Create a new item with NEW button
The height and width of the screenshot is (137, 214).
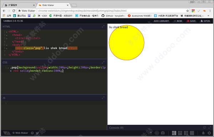178,21
